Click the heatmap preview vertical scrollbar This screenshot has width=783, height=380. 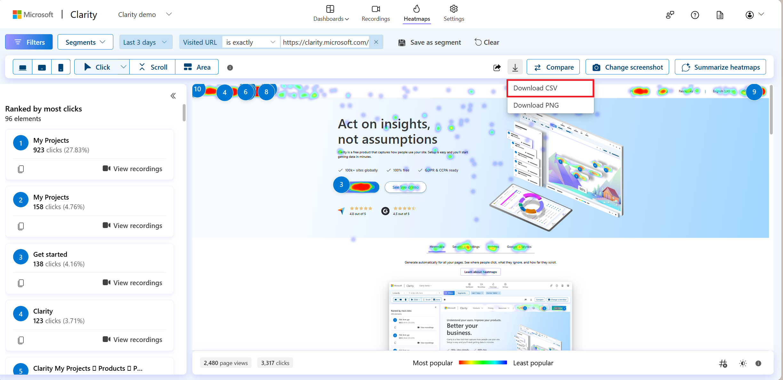pyautogui.click(x=771, y=110)
